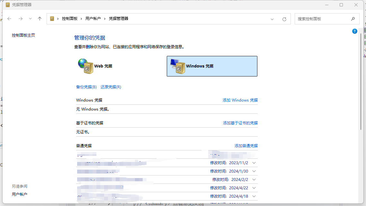Viewport: 366px width, 206px height.
Task: Click the 管理你的凭据 heading
Action: 90,38
